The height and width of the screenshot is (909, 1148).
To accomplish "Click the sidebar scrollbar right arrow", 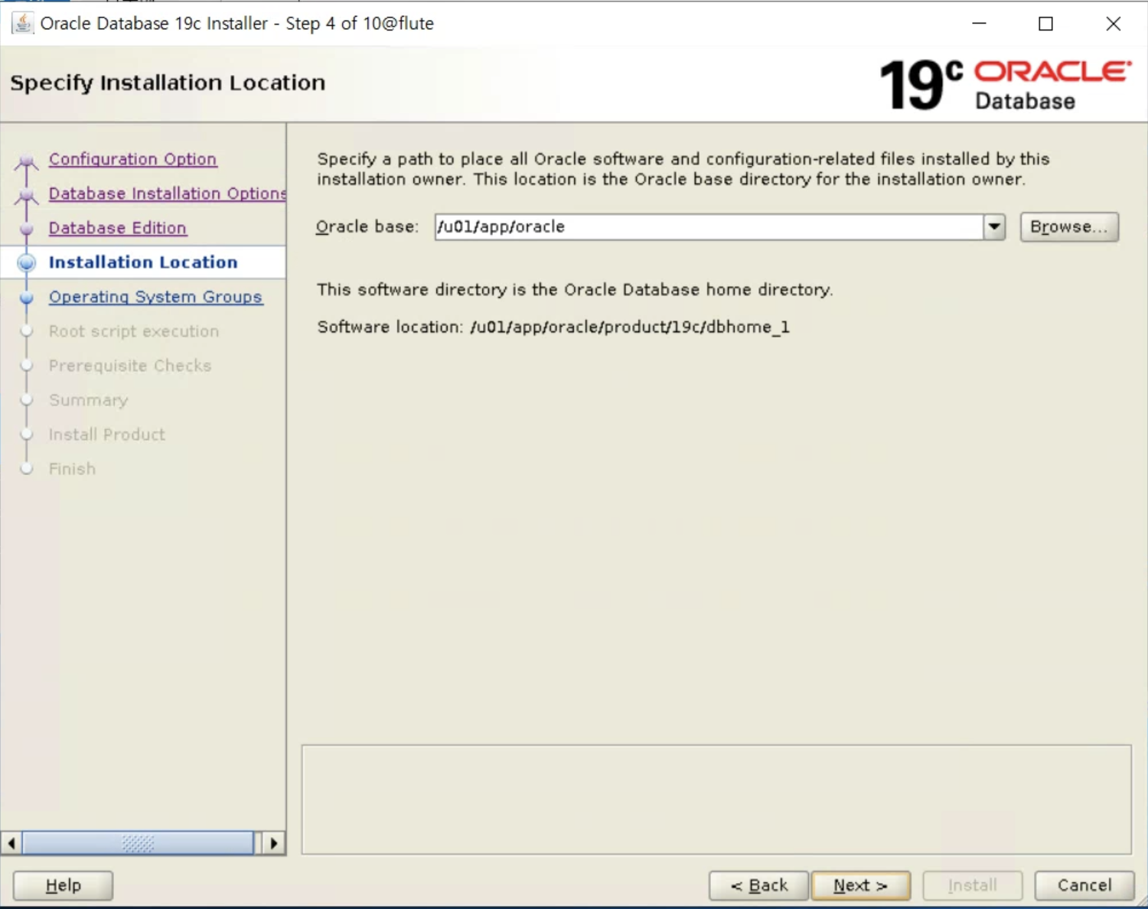I will coord(273,843).
